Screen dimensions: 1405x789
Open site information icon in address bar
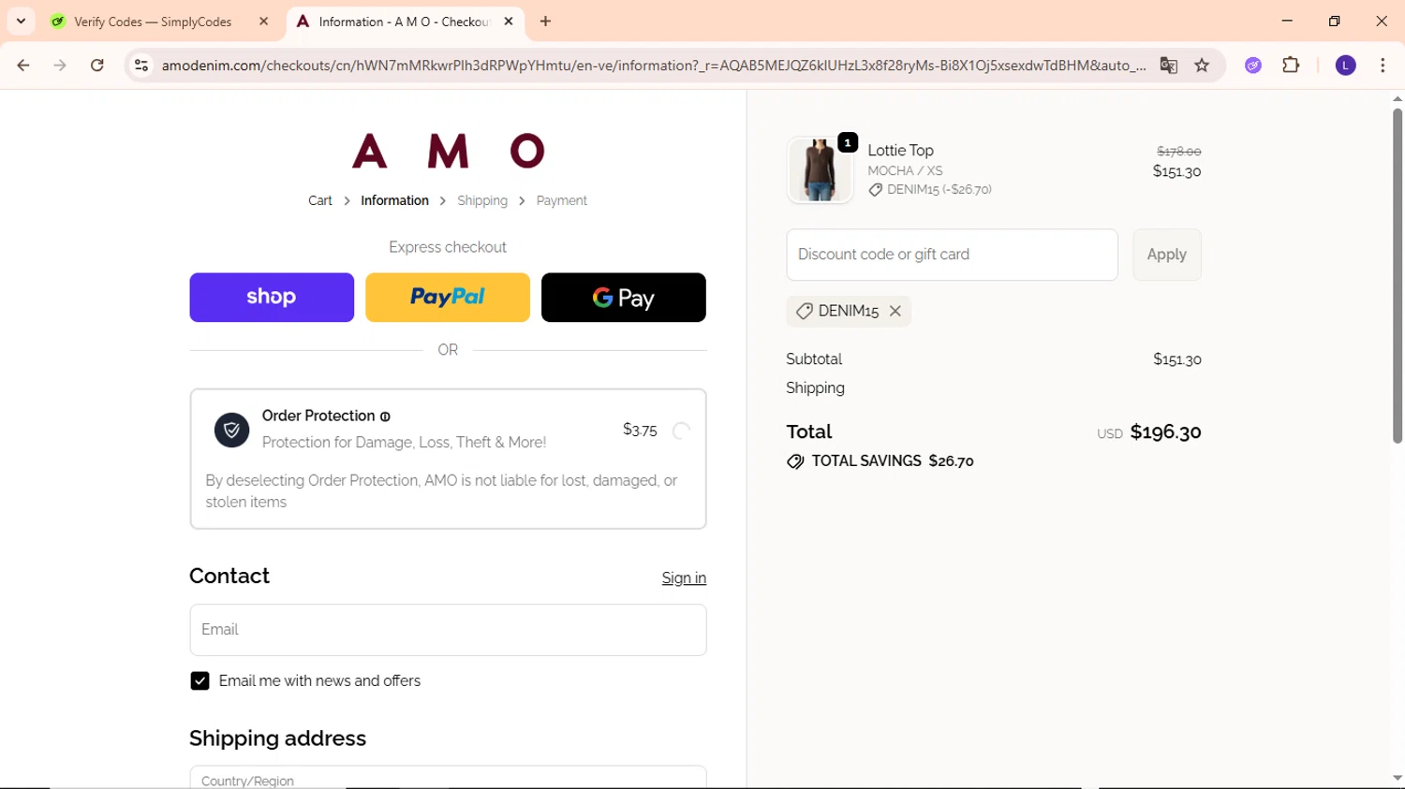(x=141, y=66)
